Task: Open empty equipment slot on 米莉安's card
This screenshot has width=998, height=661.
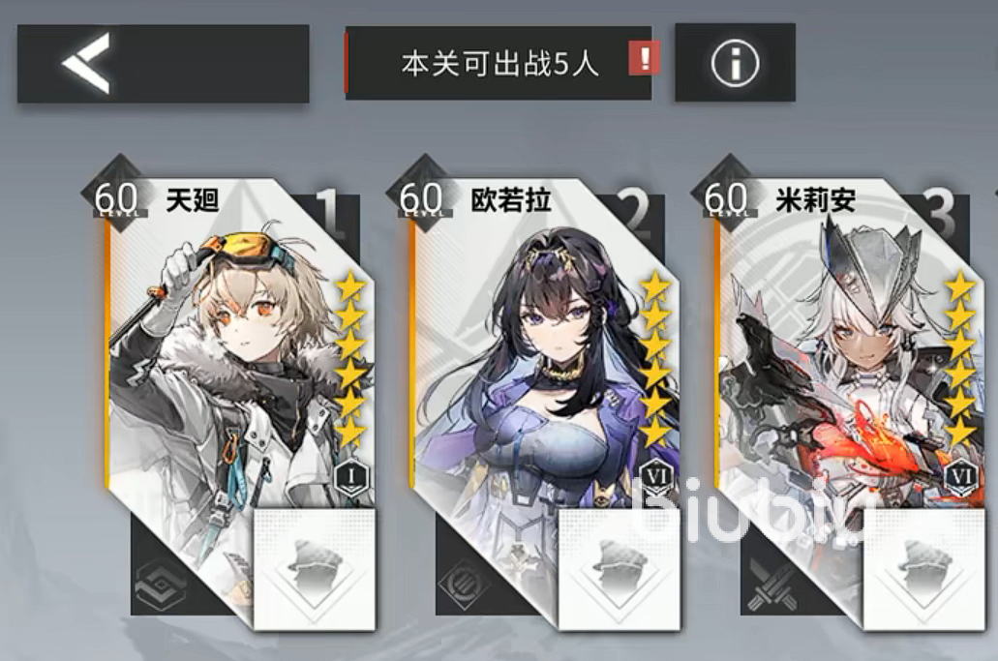Action: [x=923, y=569]
